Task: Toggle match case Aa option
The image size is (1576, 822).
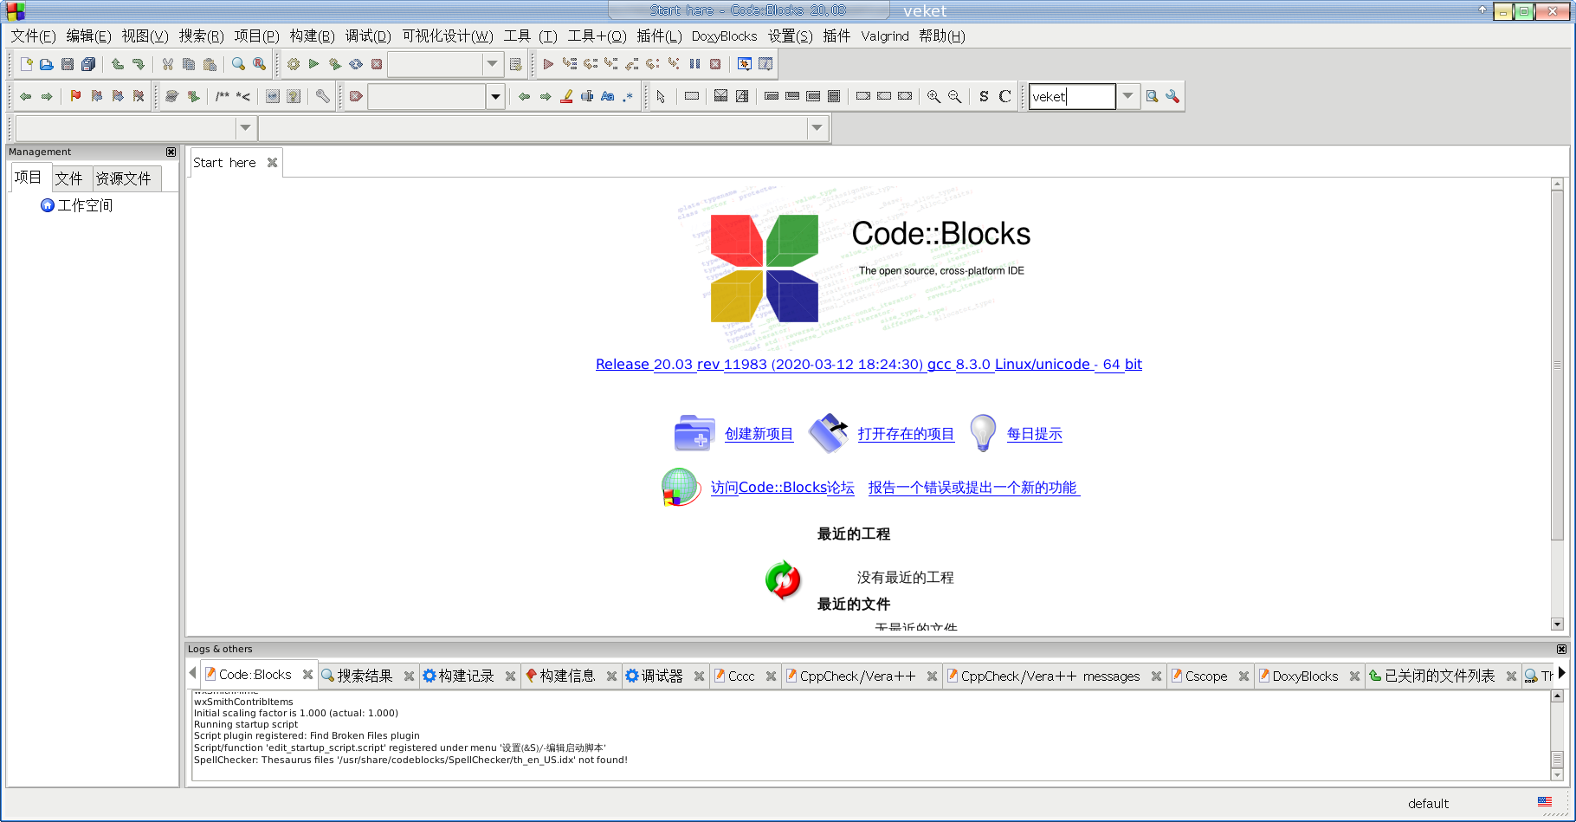Action: pos(608,96)
